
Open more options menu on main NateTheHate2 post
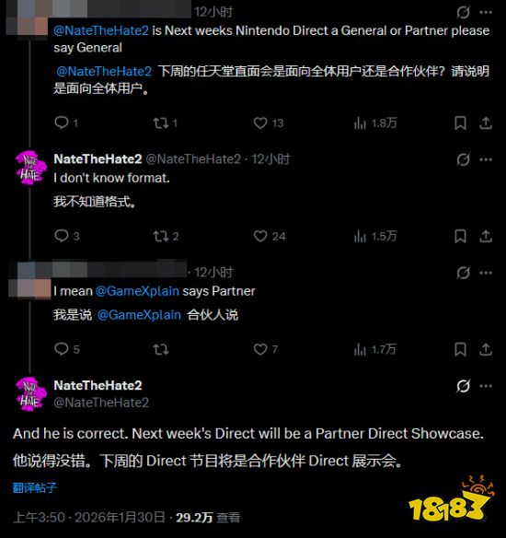click(x=486, y=386)
